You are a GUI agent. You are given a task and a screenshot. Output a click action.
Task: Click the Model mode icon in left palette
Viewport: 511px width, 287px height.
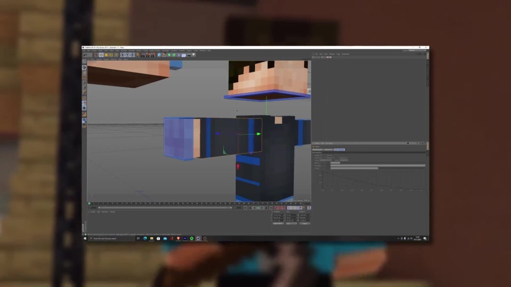point(84,67)
